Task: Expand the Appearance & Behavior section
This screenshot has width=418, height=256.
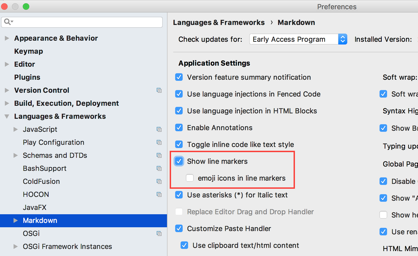Action: tap(7, 38)
